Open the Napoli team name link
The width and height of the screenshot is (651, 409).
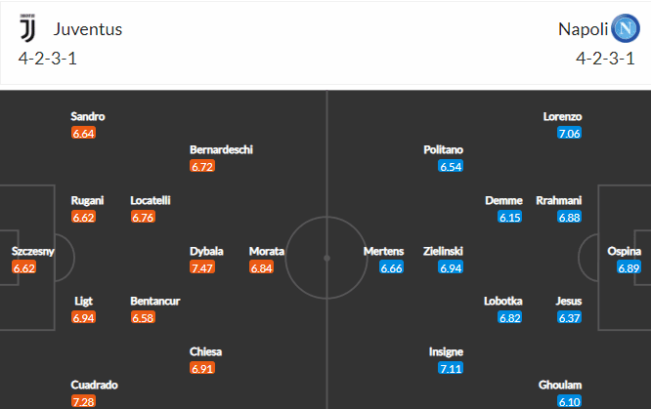click(583, 29)
